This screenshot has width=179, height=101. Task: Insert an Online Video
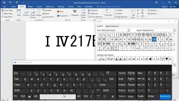(x=83, y=14)
